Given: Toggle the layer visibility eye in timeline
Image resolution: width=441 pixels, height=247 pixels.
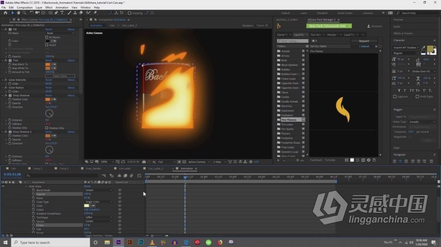Looking at the screenshot, I should [x=3, y=186].
